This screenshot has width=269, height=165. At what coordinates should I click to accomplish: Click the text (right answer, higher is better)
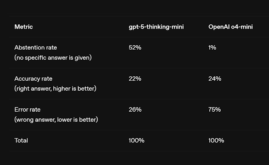(x=55, y=89)
